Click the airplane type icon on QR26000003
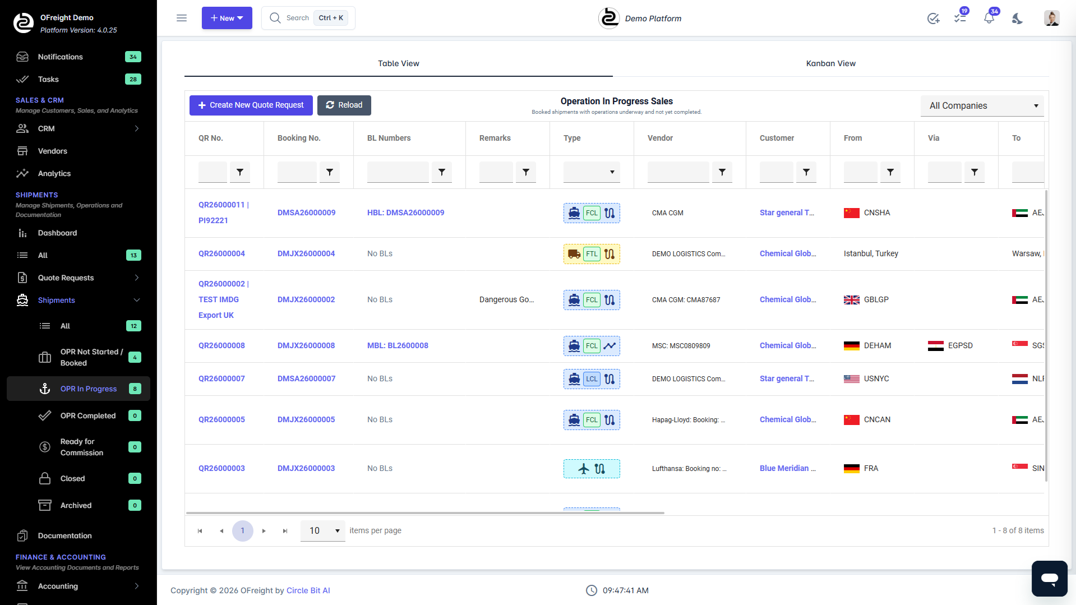 tap(583, 468)
